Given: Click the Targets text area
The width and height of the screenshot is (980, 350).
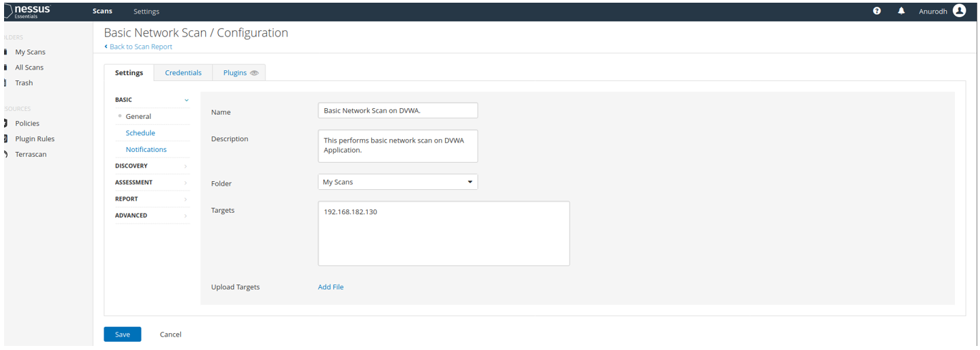Looking at the screenshot, I should pyautogui.click(x=444, y=233).
